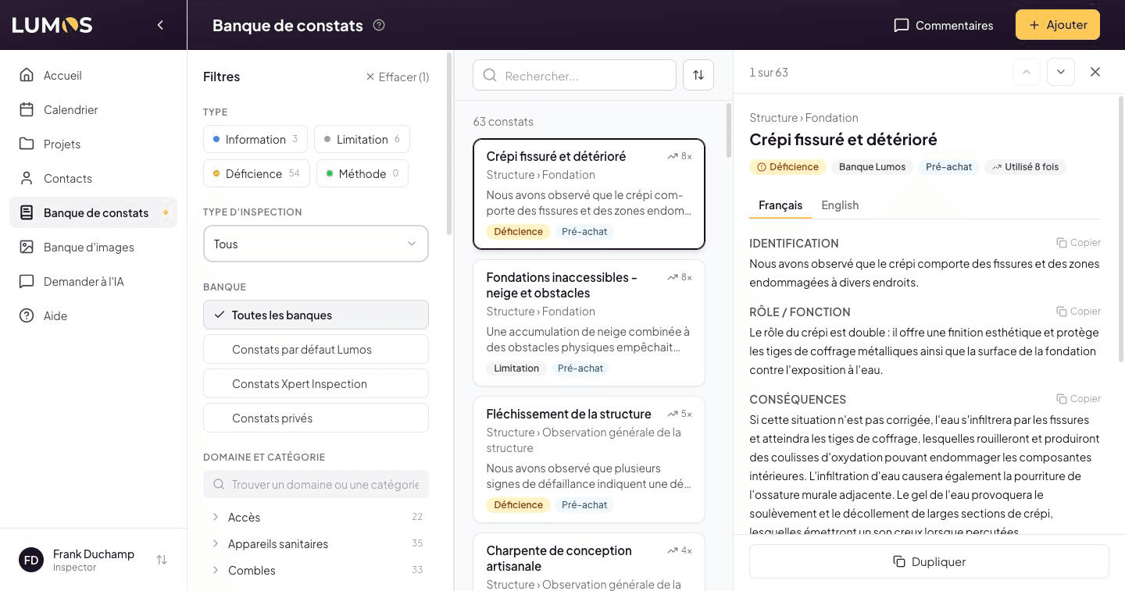Expand the Appareils sanitaires category

(316, 543)
